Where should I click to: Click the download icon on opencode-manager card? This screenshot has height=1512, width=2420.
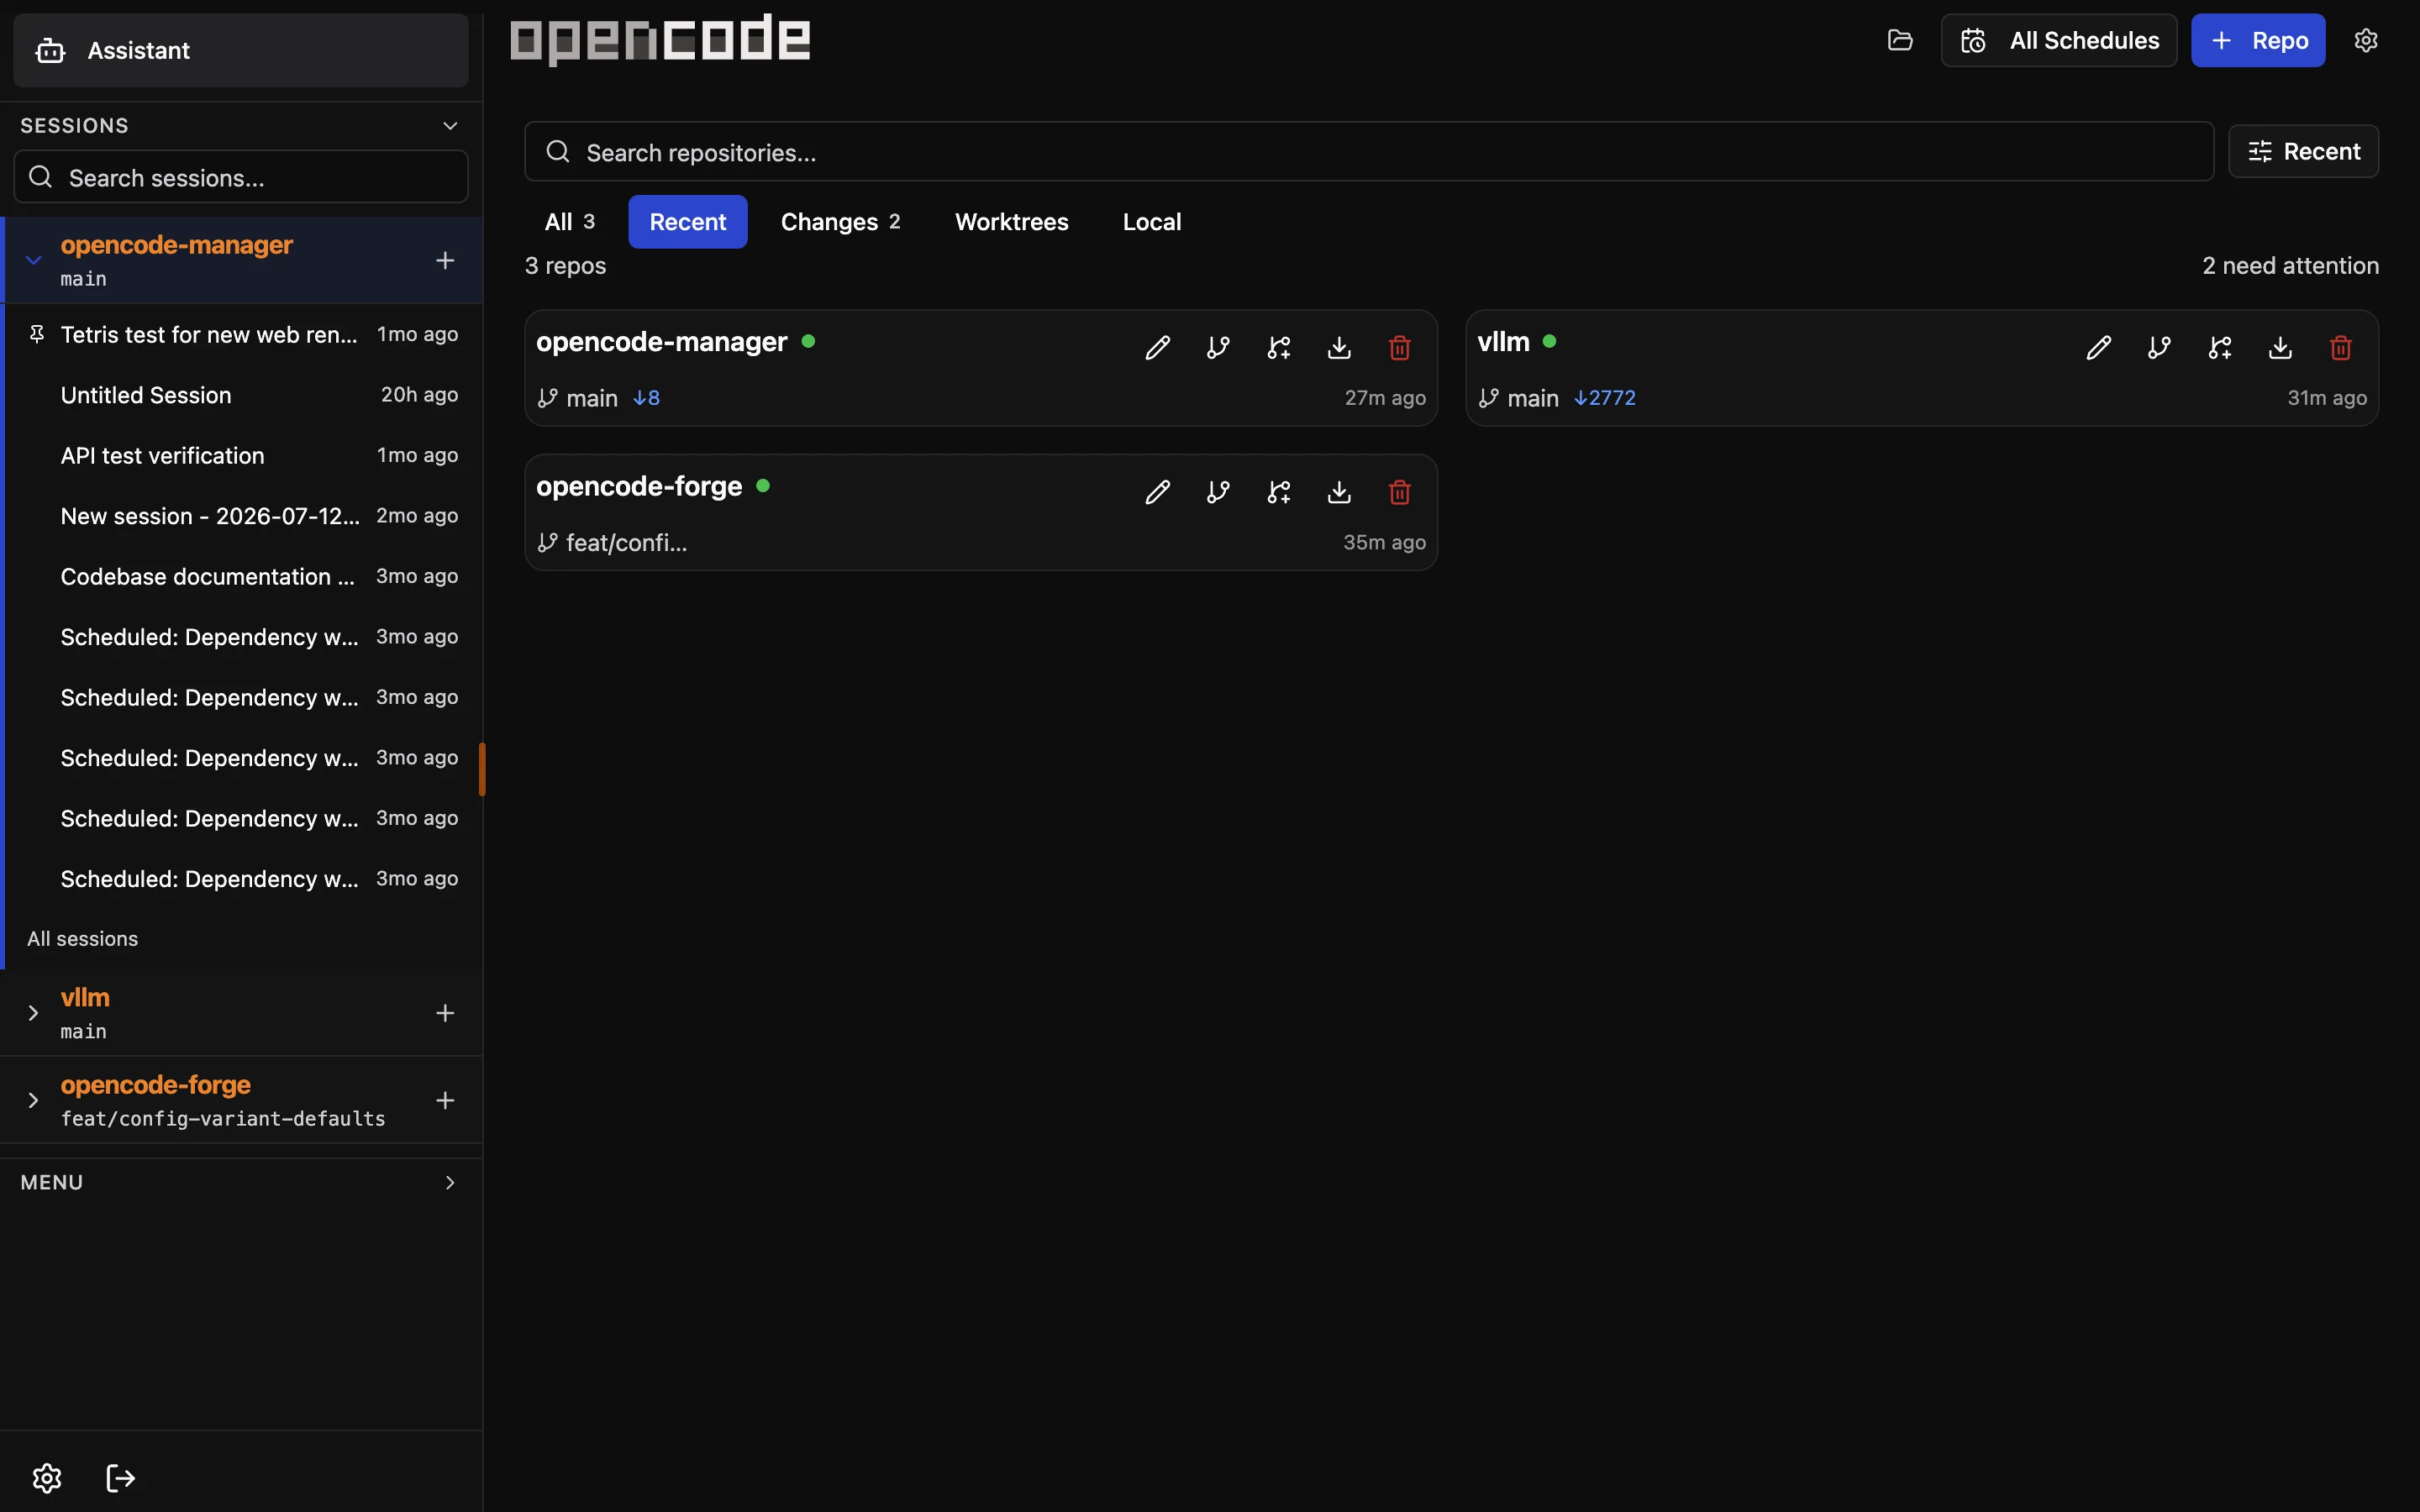pyautogui.click(x=1339, y=348)
